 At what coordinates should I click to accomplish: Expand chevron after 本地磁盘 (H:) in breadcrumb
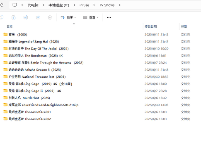[x=75, y=5]
